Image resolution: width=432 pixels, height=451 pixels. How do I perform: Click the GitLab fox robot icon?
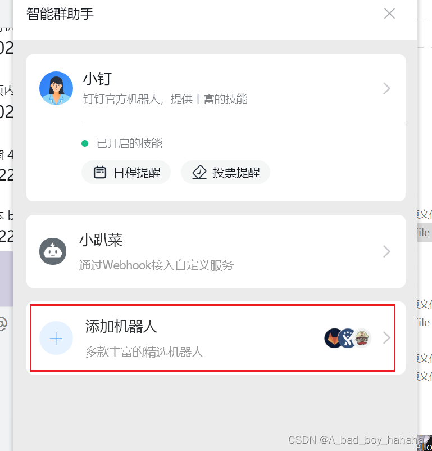(x=334, y=338)
